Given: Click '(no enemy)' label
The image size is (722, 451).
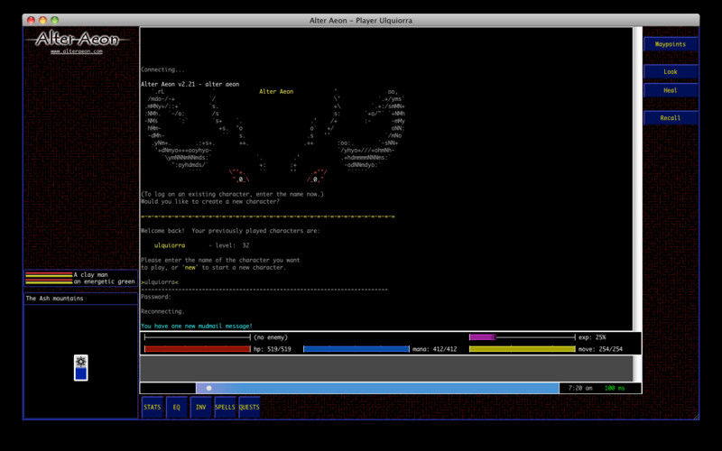Looking at the screenshot, I should [x=271, y=337].
